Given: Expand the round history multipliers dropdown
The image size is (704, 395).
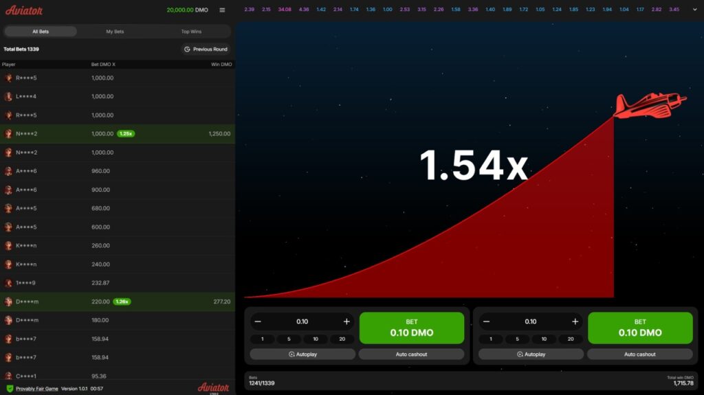Looking at the screenshot, I should pyautogui.click(x=694, y=10).
